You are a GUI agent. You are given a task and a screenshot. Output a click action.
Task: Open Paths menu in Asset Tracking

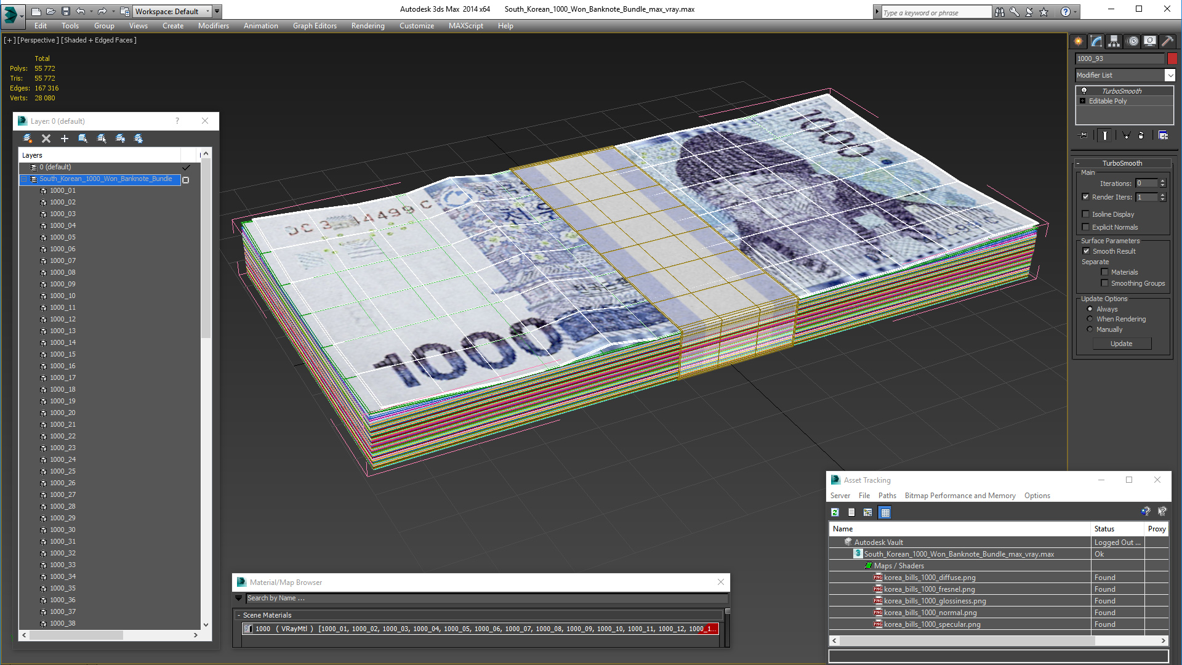tap(887, 496)
